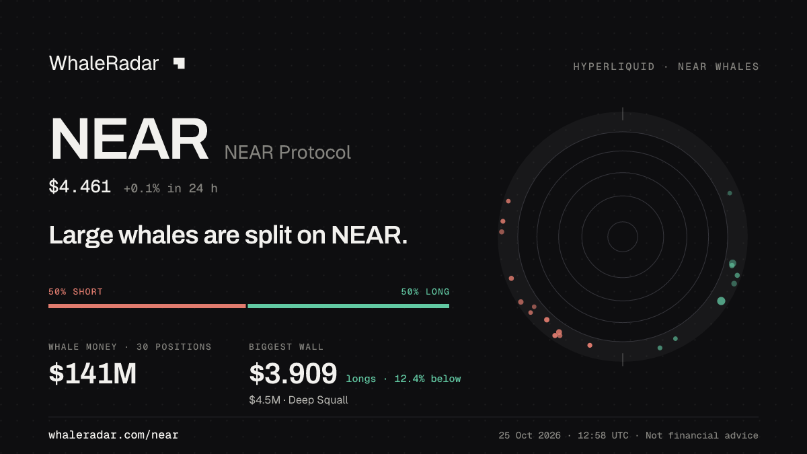Click the $4.461 current price
This screenshot has width=807, height=454.
click(x=80, y=187)
